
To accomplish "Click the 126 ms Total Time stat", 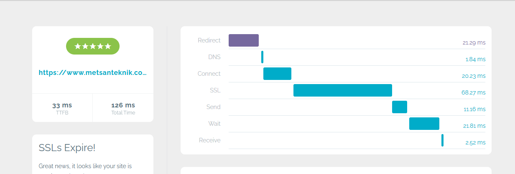I will [x=123, y=108].
